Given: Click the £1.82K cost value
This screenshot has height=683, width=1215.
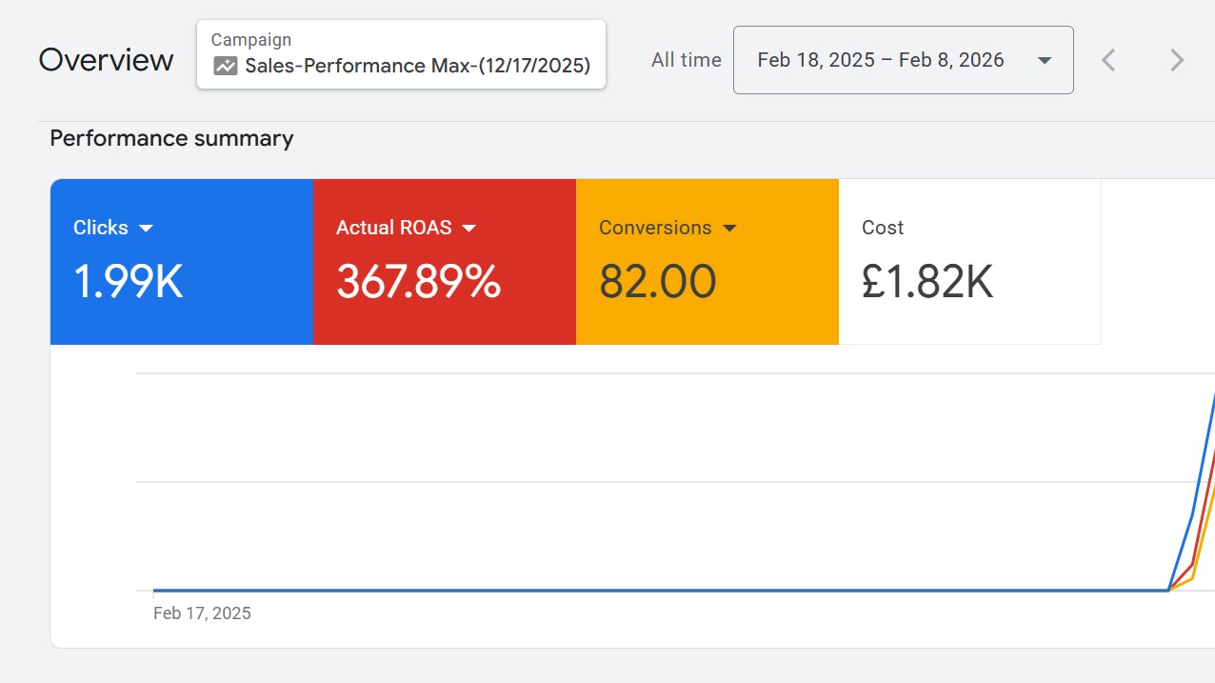Looking at the screenshot, I should (x=926, y=282).
